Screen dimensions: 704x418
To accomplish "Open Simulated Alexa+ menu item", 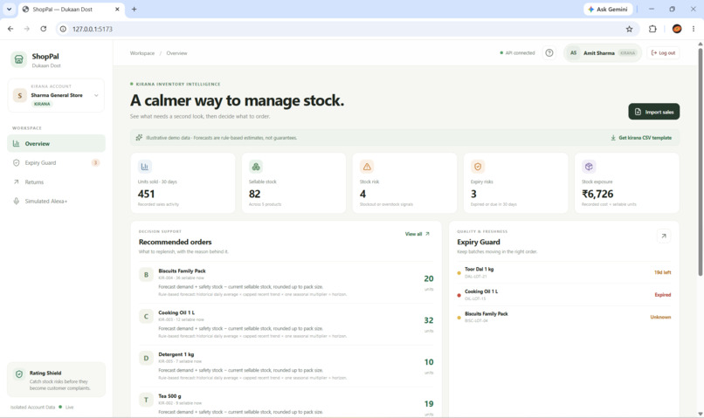I will (56, 201).
